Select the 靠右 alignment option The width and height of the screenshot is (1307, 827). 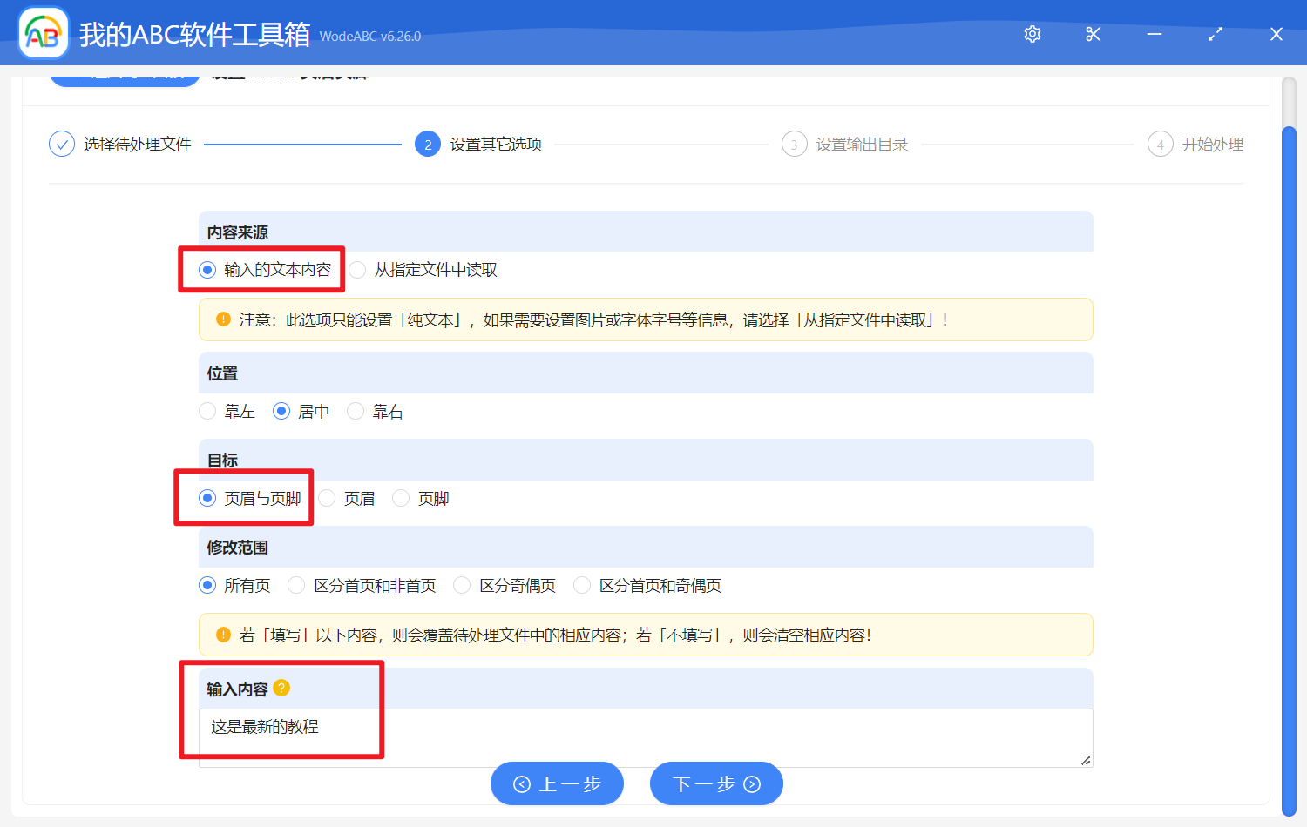(355, 411)
